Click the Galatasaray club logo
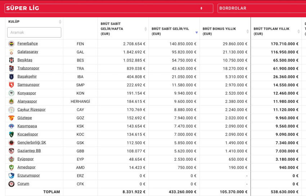The width and height of the screenshot is (306, 196). pyautogui.click(x=11, y=52)
